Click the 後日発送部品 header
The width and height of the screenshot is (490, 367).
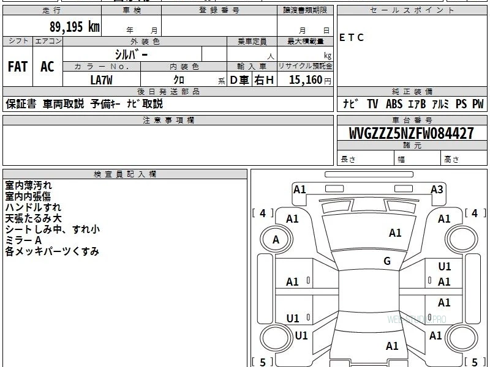[168, 91]
